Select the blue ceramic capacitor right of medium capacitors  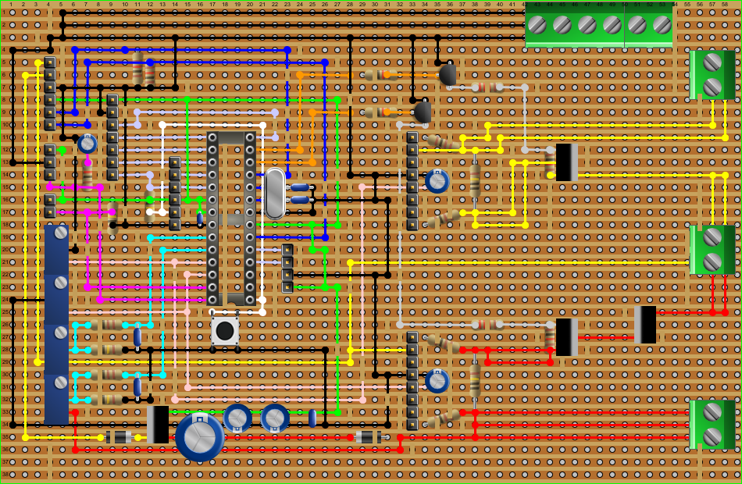312,418
